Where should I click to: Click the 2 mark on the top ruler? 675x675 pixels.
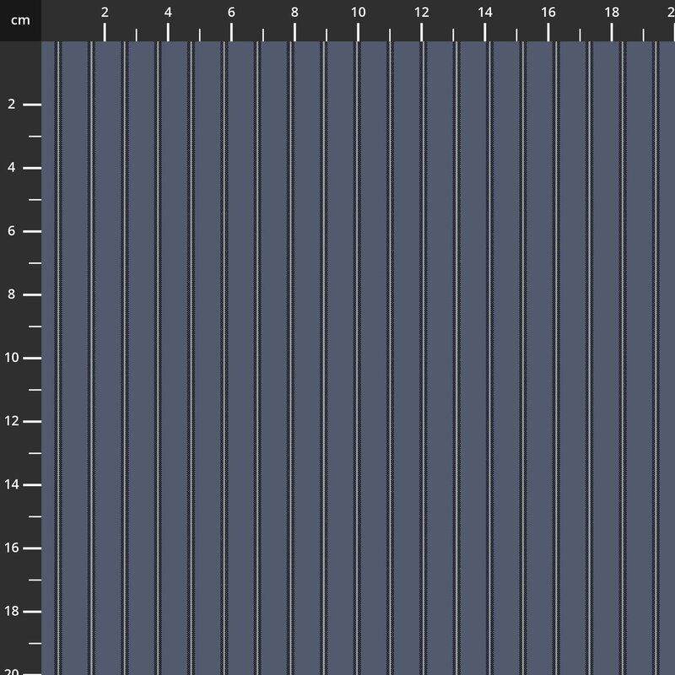point(105,13)
